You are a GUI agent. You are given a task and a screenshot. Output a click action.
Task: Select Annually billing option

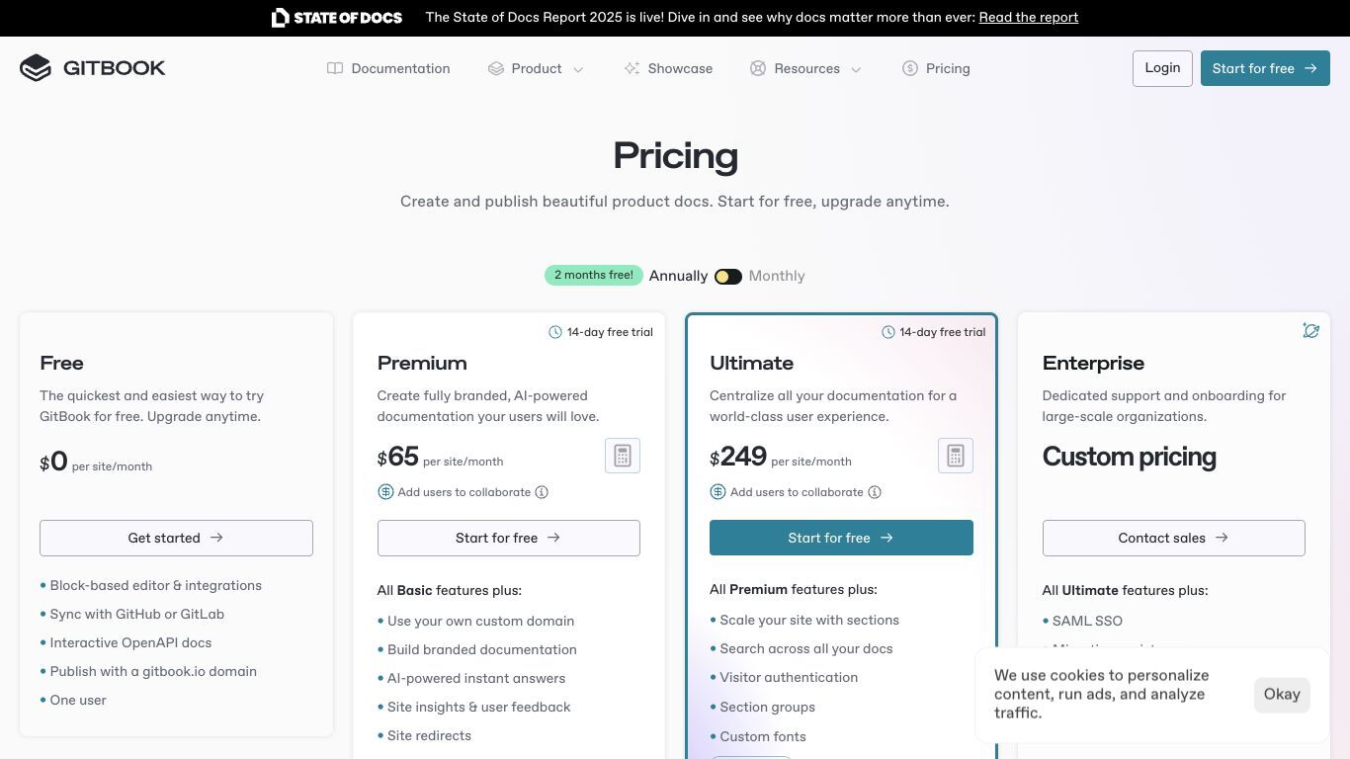678,276
